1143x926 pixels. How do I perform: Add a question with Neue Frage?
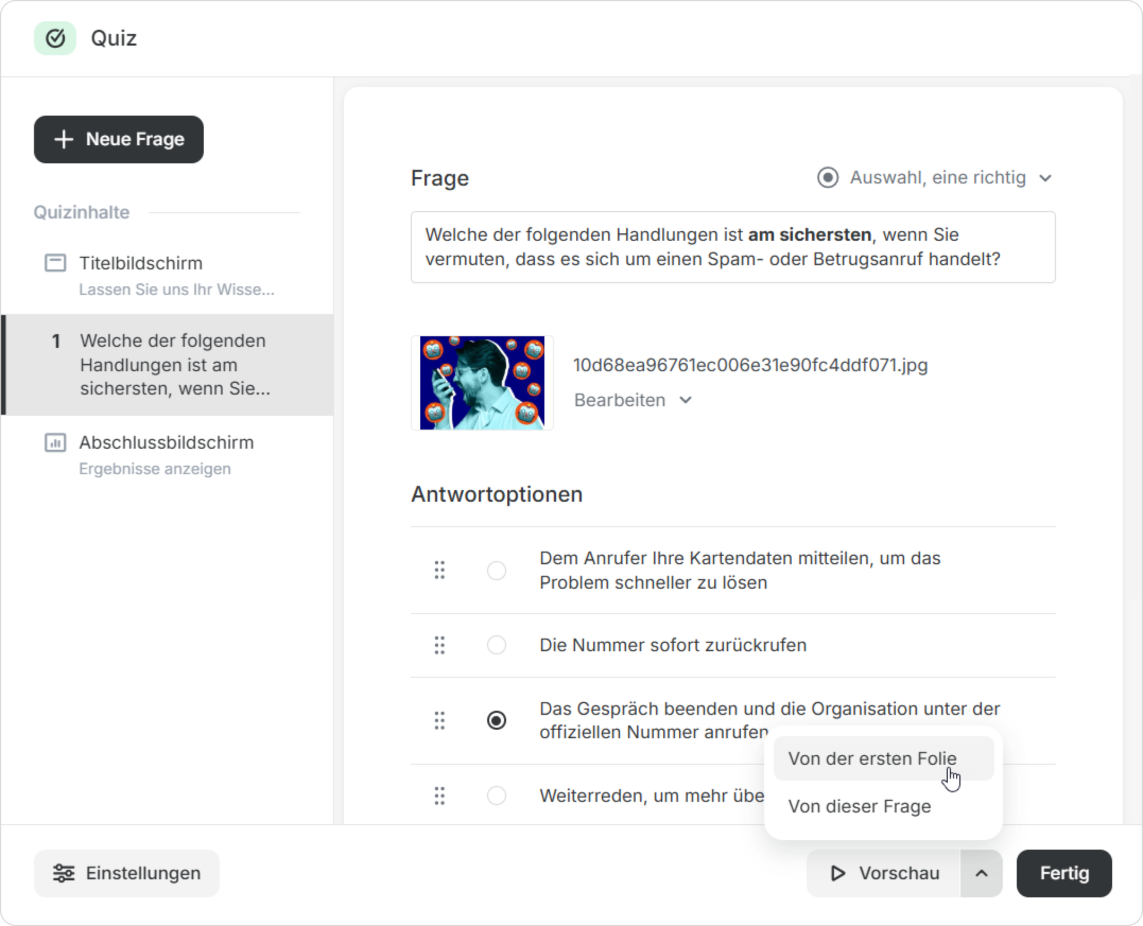[x=118, y=139]
